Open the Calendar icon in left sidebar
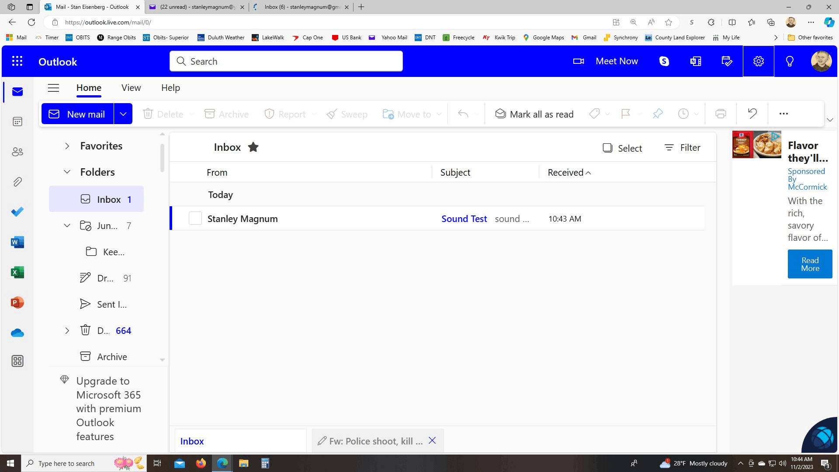 pyautogui.click(x=17, y=121)
